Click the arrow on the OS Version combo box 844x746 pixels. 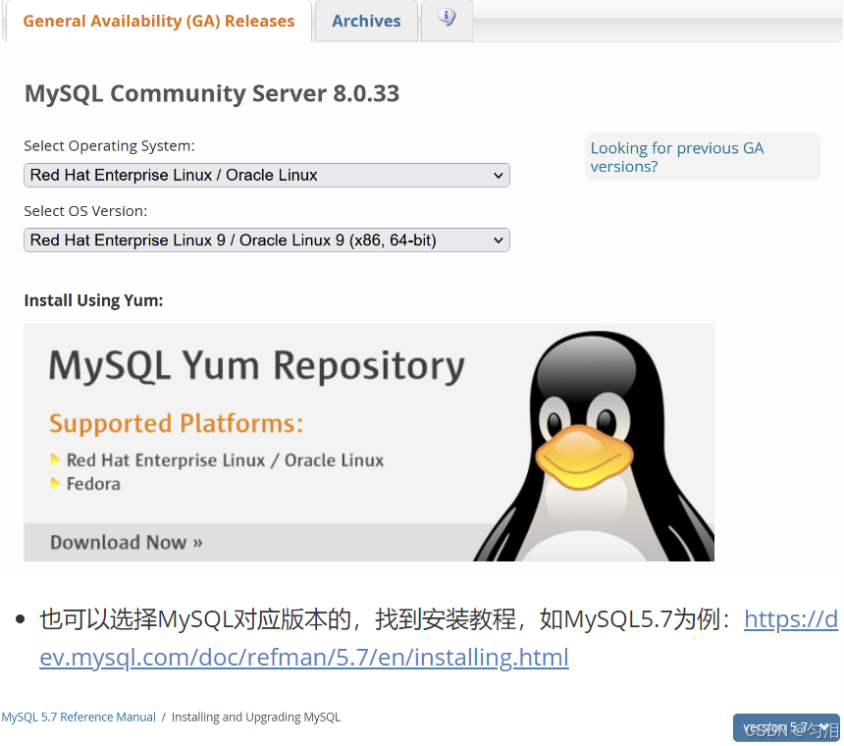496,240
